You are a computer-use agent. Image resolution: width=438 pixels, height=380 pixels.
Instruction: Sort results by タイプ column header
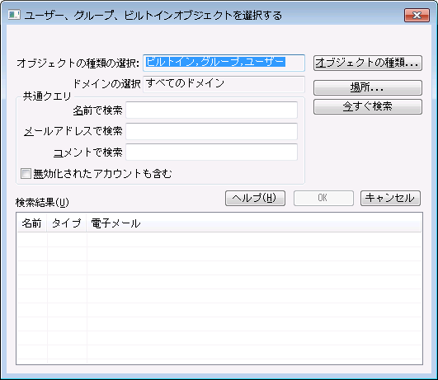[x=67, y=223]
